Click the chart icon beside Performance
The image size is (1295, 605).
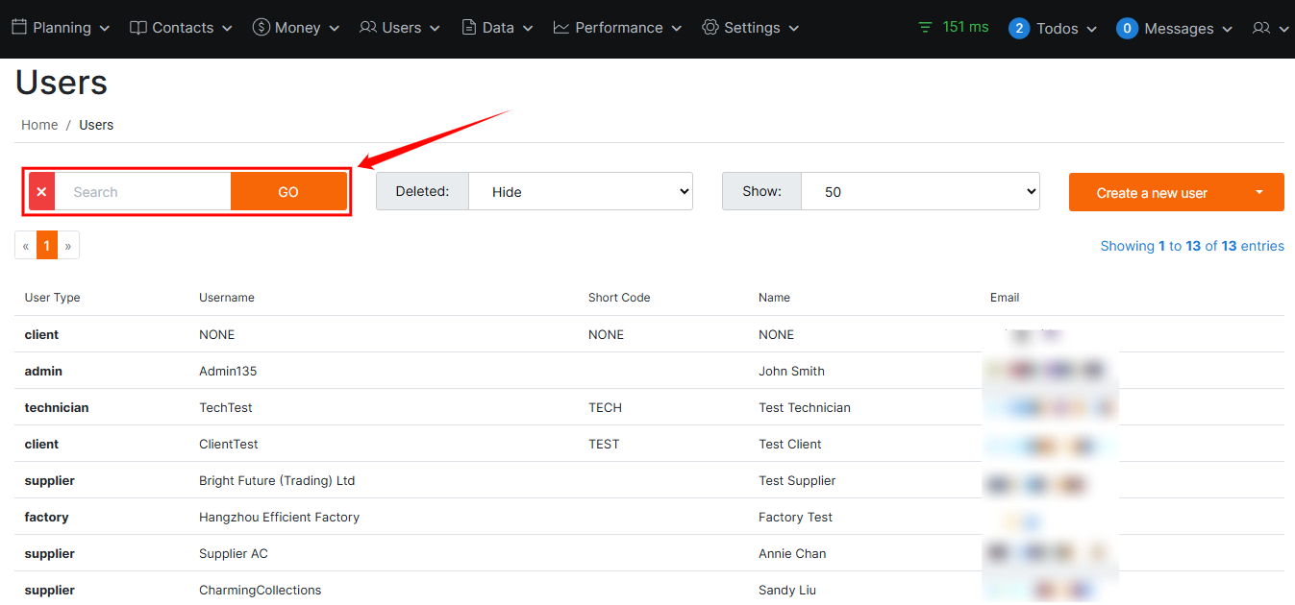(x=561, y=28)
